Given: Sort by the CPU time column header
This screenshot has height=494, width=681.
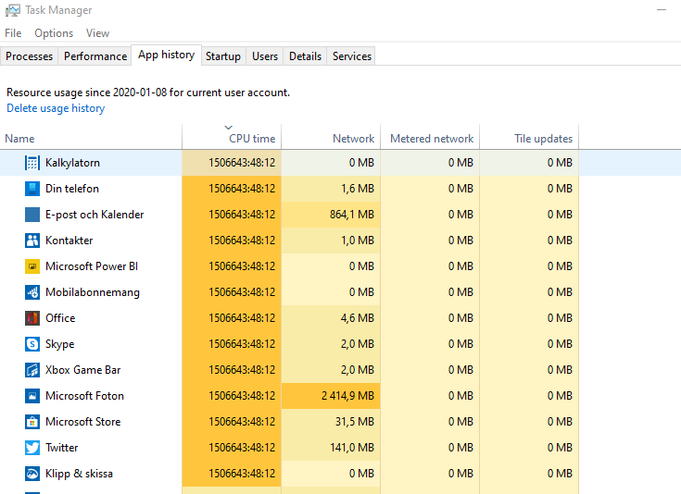Looking at the screenshot, I should (232, 139).
